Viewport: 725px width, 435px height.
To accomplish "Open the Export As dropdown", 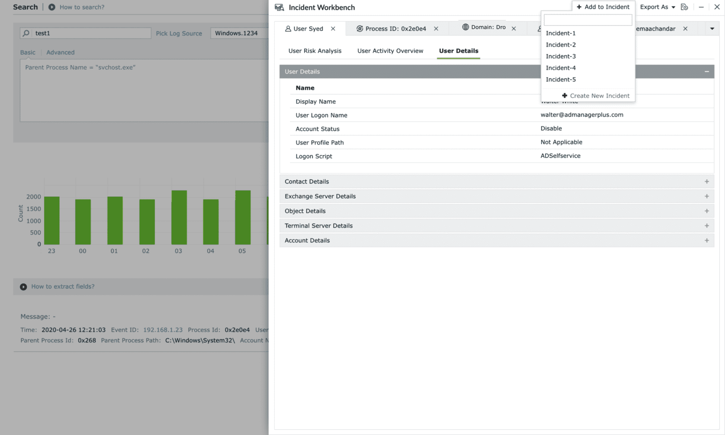I will pos(657,7).
